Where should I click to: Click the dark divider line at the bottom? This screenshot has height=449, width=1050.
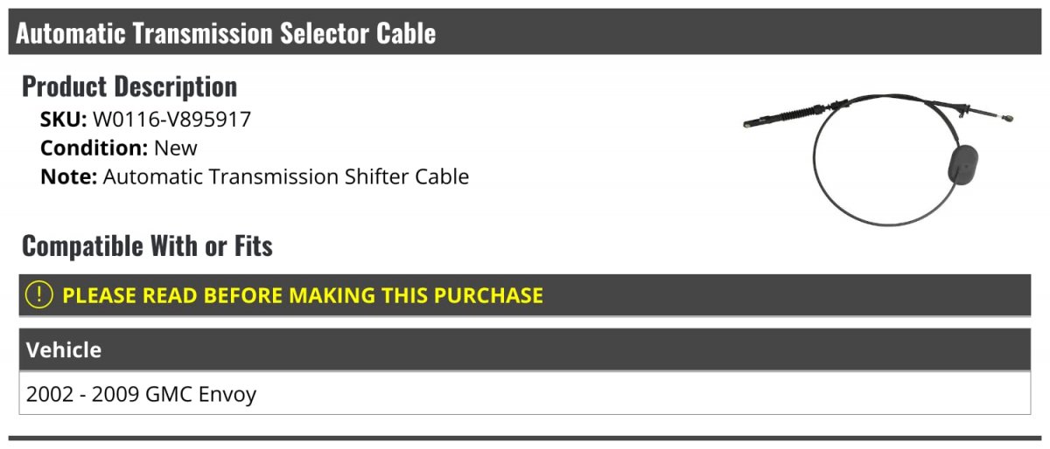click(525, 438)
